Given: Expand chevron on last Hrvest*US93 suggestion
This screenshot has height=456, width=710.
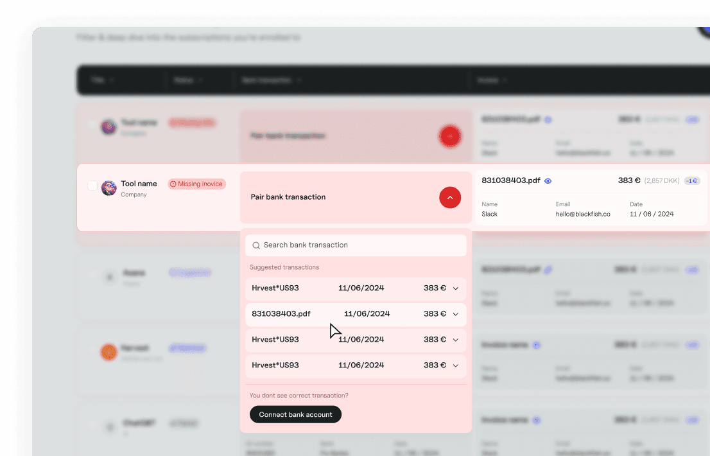Looking at the screenshot, I should [x=456, y=365].
